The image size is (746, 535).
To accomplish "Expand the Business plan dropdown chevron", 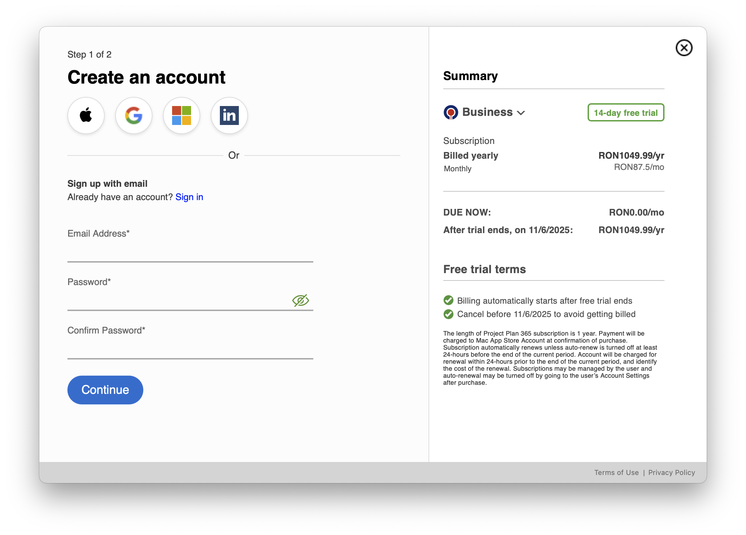I will point(521,113).
